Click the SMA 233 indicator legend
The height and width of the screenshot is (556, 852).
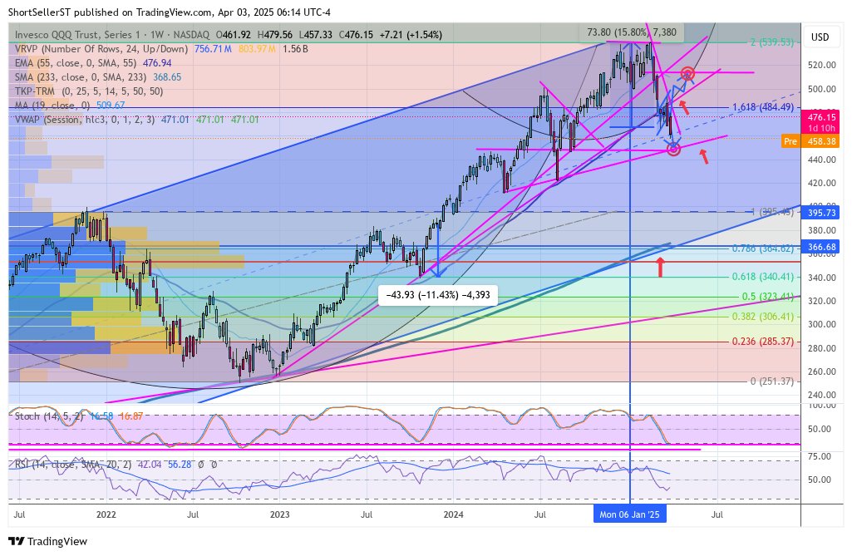(98, 77)
